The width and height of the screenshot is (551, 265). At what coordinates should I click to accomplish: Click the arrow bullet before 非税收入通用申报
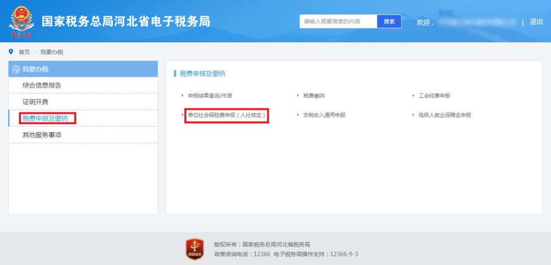click(x=298, y=114)
